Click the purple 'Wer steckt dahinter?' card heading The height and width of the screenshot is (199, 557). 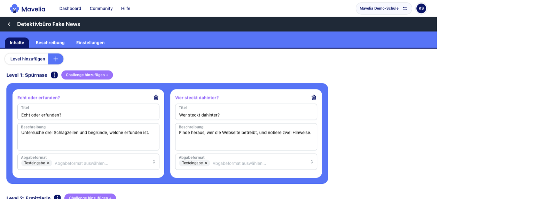197,98
